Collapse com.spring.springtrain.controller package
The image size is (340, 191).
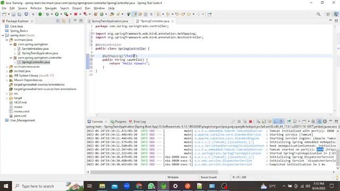pyautogui.click(x=11, y=58)
